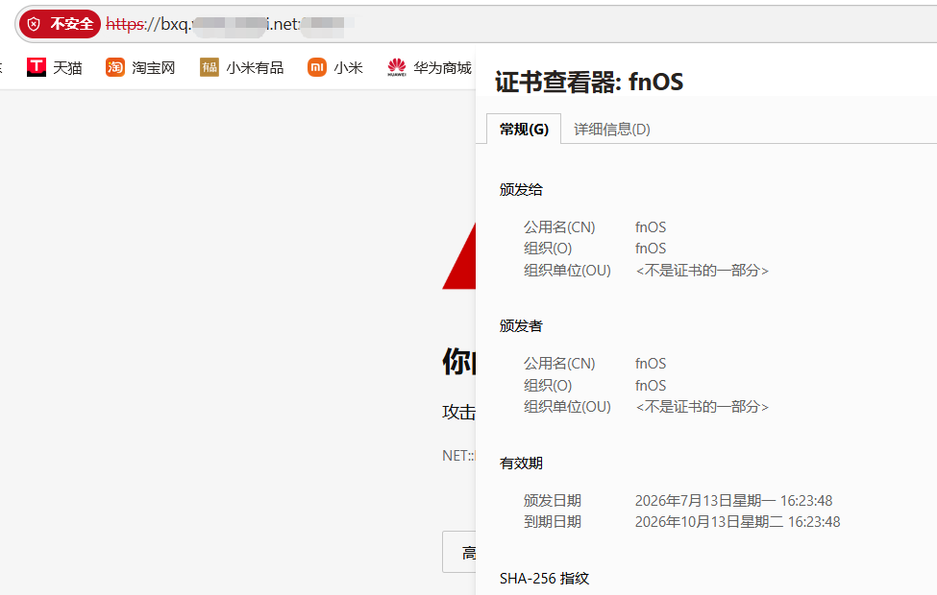Click the SHA-256 指纹 heading
The height and width of the screenshot is (595, 937).
point(544,579)
